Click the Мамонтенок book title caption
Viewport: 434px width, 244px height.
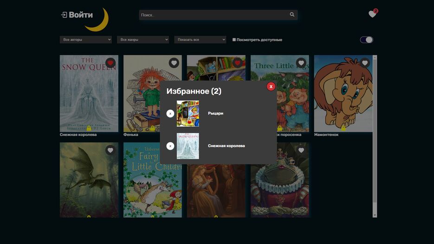tap(326, 135)
